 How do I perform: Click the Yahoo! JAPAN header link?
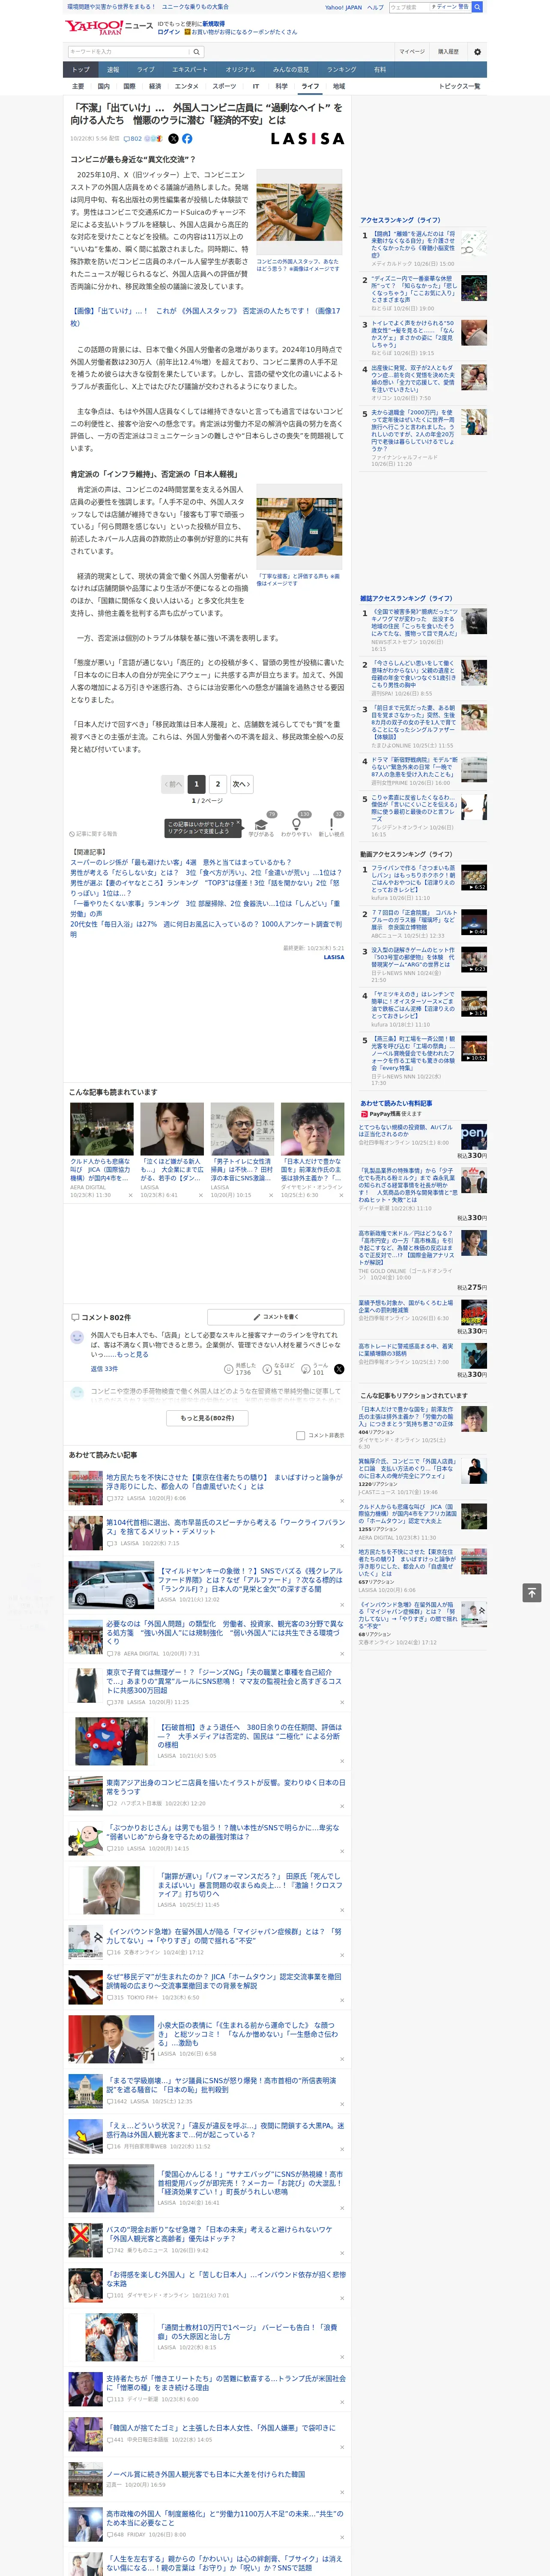[344, 7]
